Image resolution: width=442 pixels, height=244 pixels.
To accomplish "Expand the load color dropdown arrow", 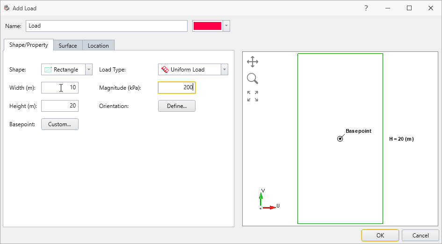I will [x=226, y=26].
